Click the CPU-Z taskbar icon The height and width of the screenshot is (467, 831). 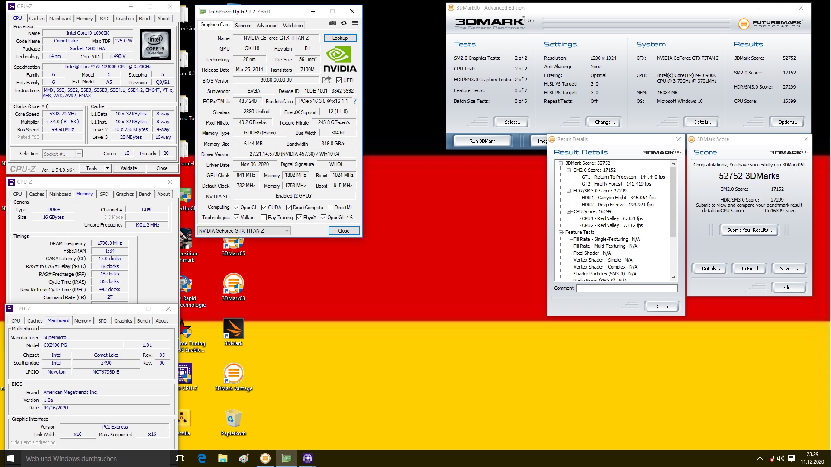click(308, 458)
